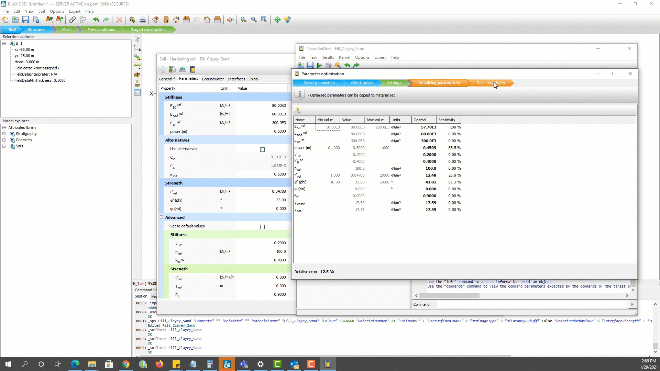Click the SoilTest Command input field
The width and height of the screenshot is (660, 371).
pyautogui.click(x=532, y=304)
